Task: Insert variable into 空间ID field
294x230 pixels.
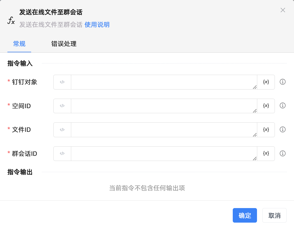Action: click(x=266, y=106)
